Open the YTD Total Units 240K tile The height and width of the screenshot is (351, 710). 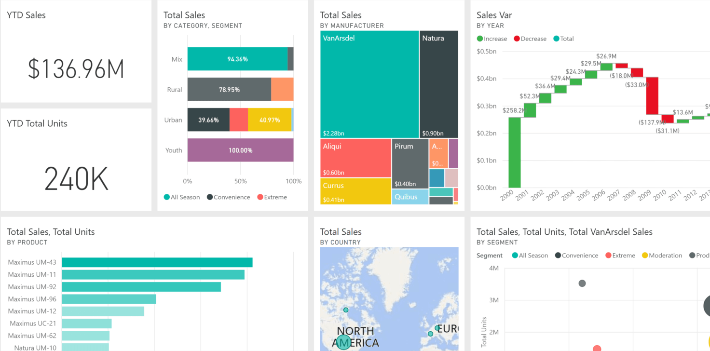point(76,178)
